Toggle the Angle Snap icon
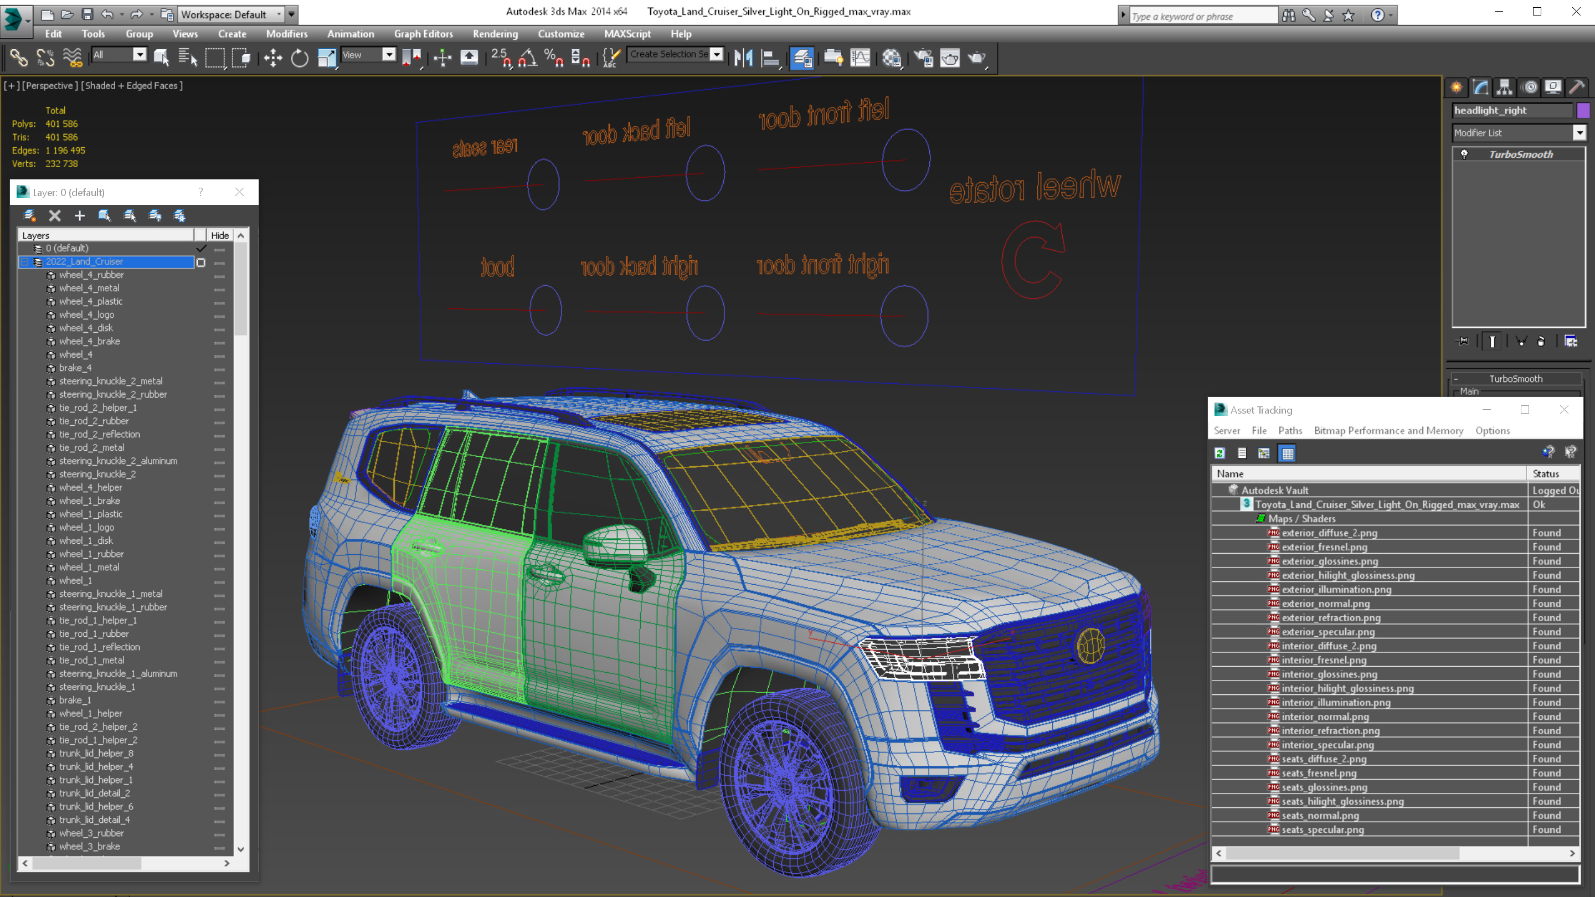 point(528,58)
